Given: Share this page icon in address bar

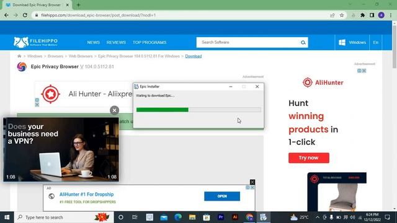Looking at the screenshot, I should [332, 15].
